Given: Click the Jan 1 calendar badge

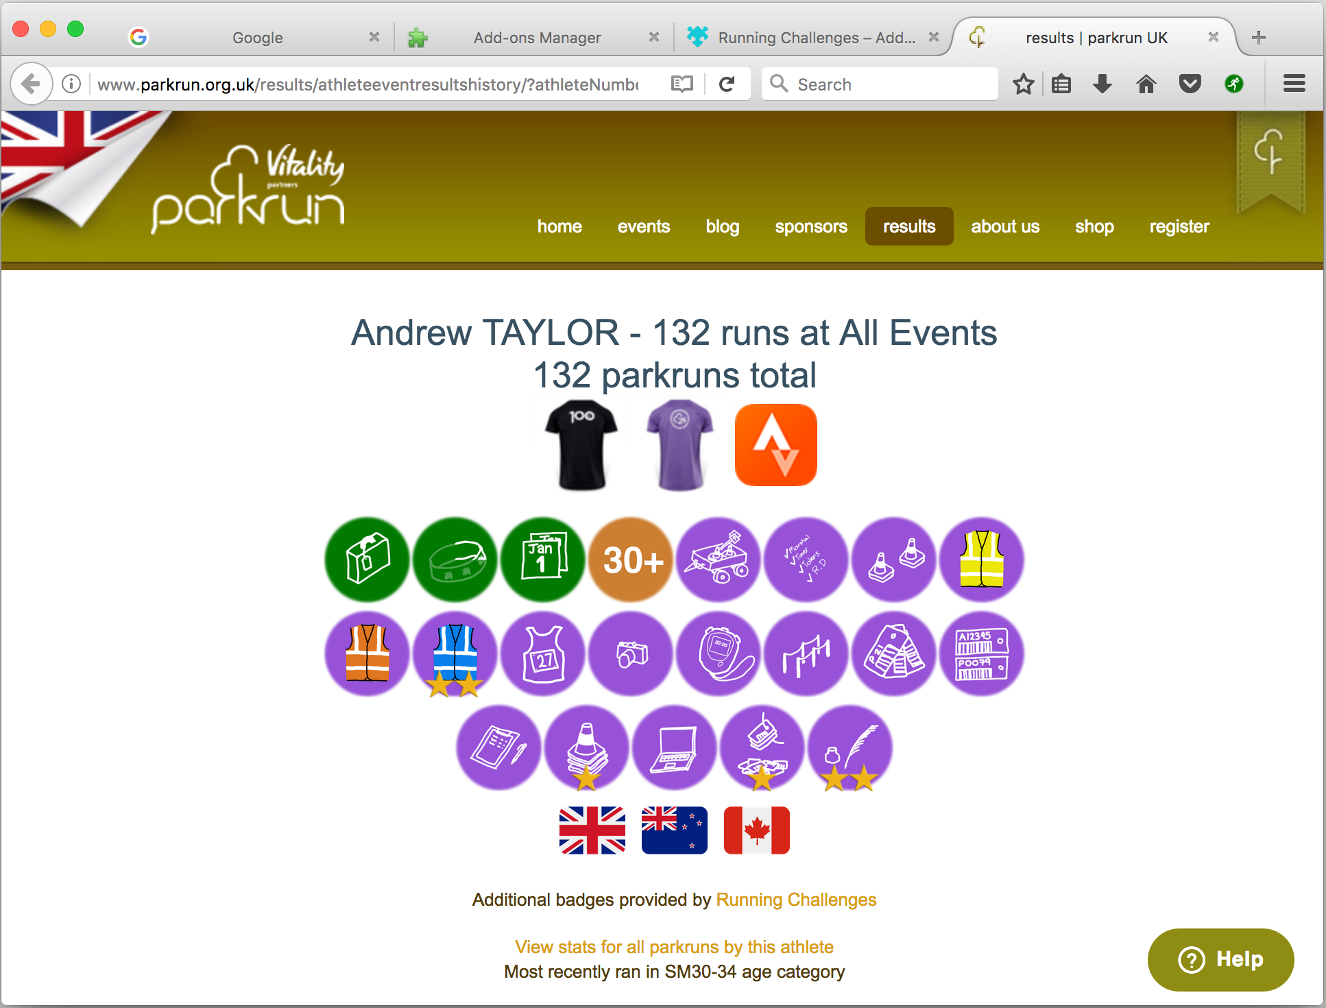Looking at the screenshot, I should tap(543, 560).
